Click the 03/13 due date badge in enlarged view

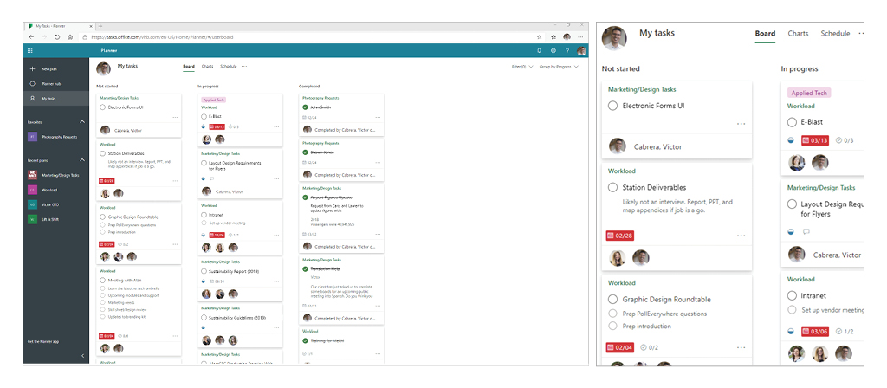tap(815, 140)
